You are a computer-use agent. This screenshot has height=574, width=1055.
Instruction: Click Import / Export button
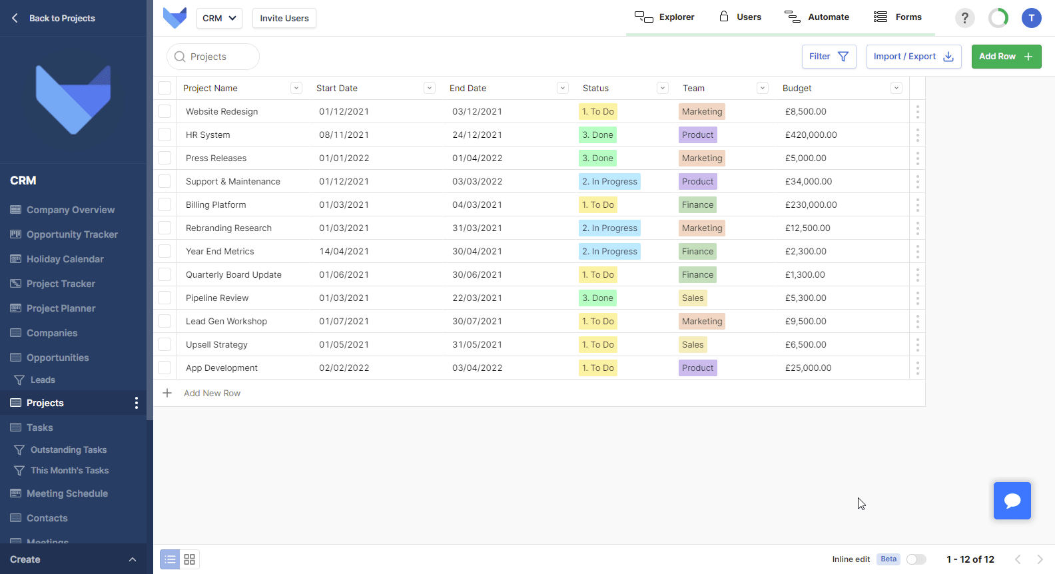pyautogui.click(x=914, y=57)
